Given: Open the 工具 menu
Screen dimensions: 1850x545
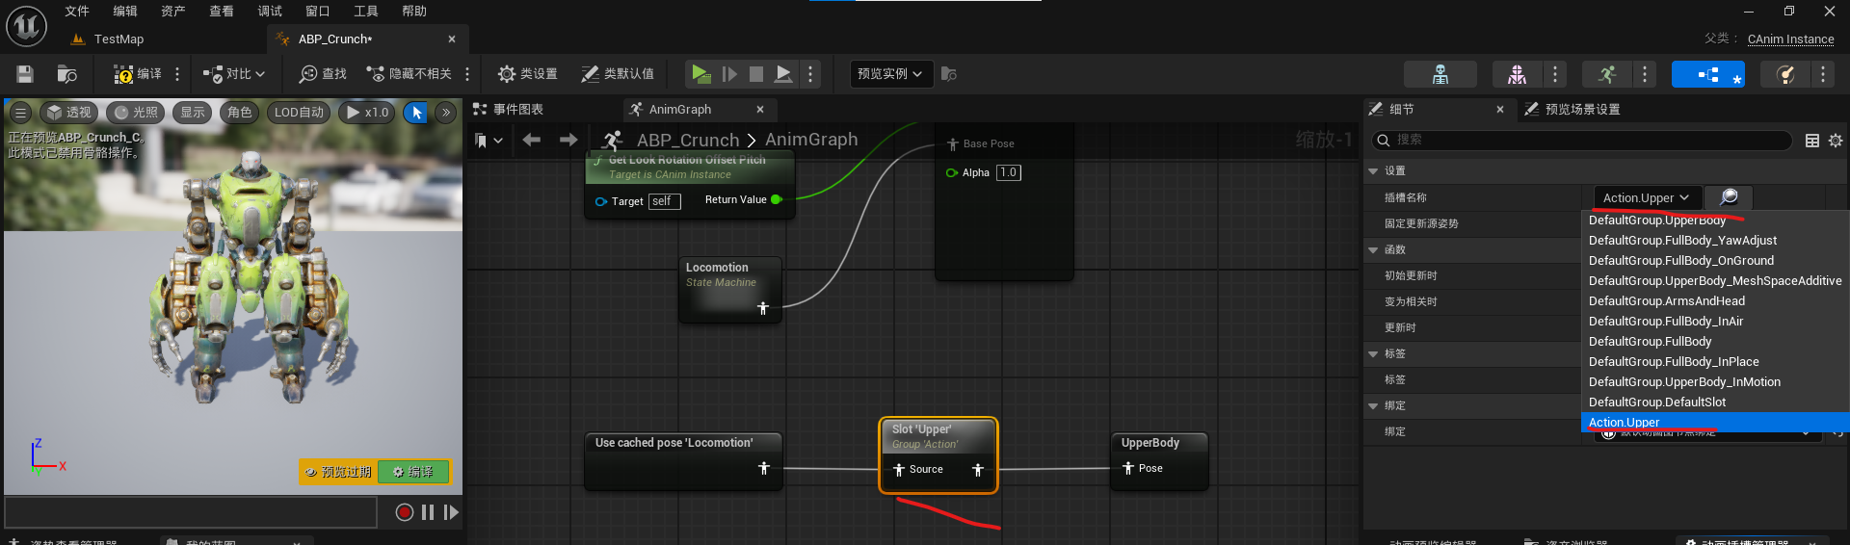Looking at the screenshot, I should pos(366,11).
